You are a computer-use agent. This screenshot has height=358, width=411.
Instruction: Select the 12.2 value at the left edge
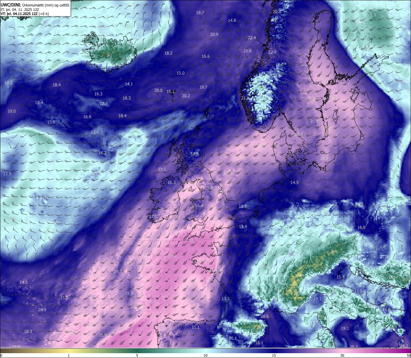pos(8,83)
